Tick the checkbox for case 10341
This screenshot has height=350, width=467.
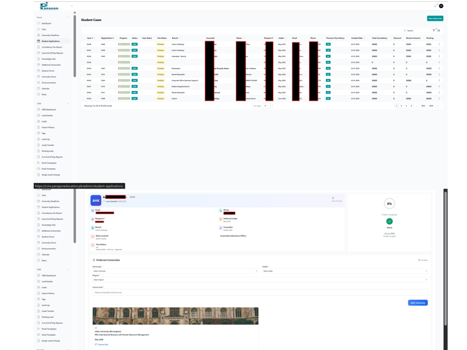pyautogui.click(x=84, y=87)
